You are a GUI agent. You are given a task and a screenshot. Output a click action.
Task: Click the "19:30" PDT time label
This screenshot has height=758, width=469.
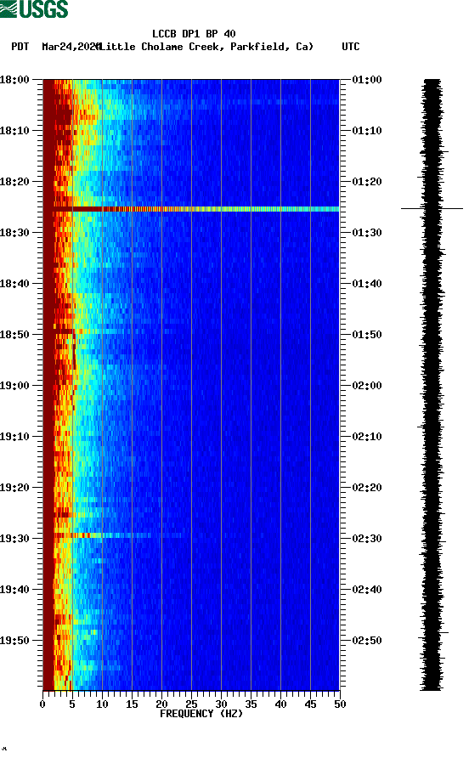tap(14, 539)
